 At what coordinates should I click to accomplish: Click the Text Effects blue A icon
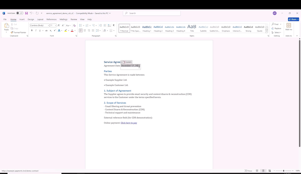pos(59,31)
